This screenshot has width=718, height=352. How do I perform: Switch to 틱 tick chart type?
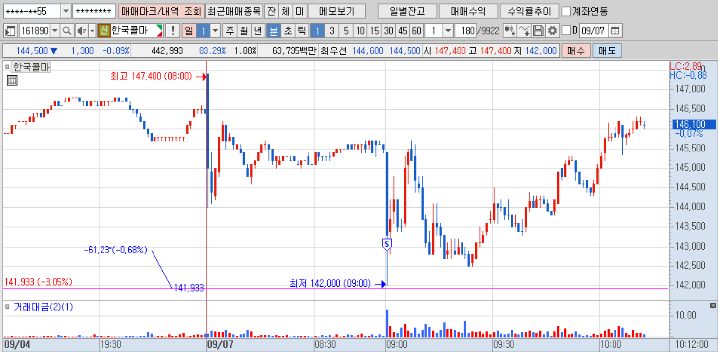click(301, 31)
